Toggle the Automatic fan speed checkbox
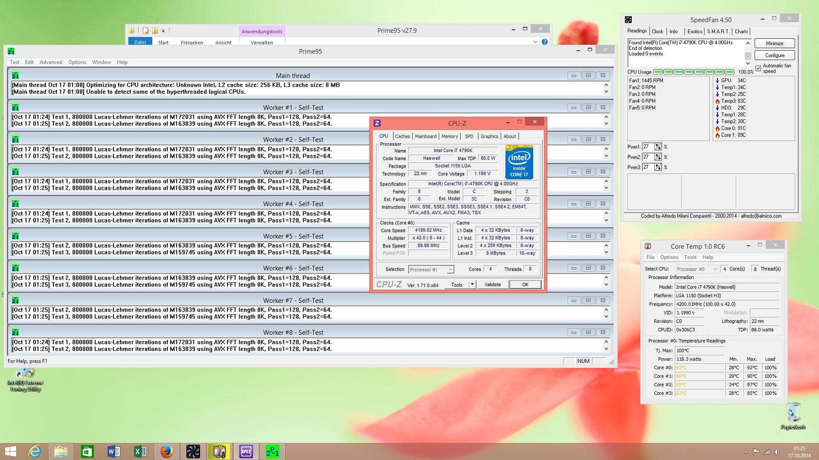 [758, 68]
